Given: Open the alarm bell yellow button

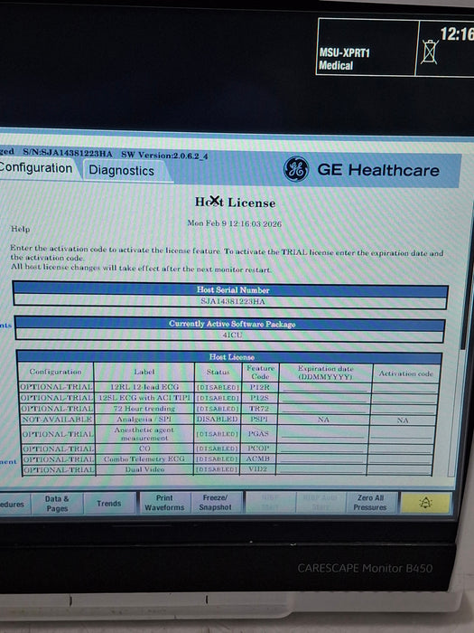Looking at the screenshot, I should [425, 503].
